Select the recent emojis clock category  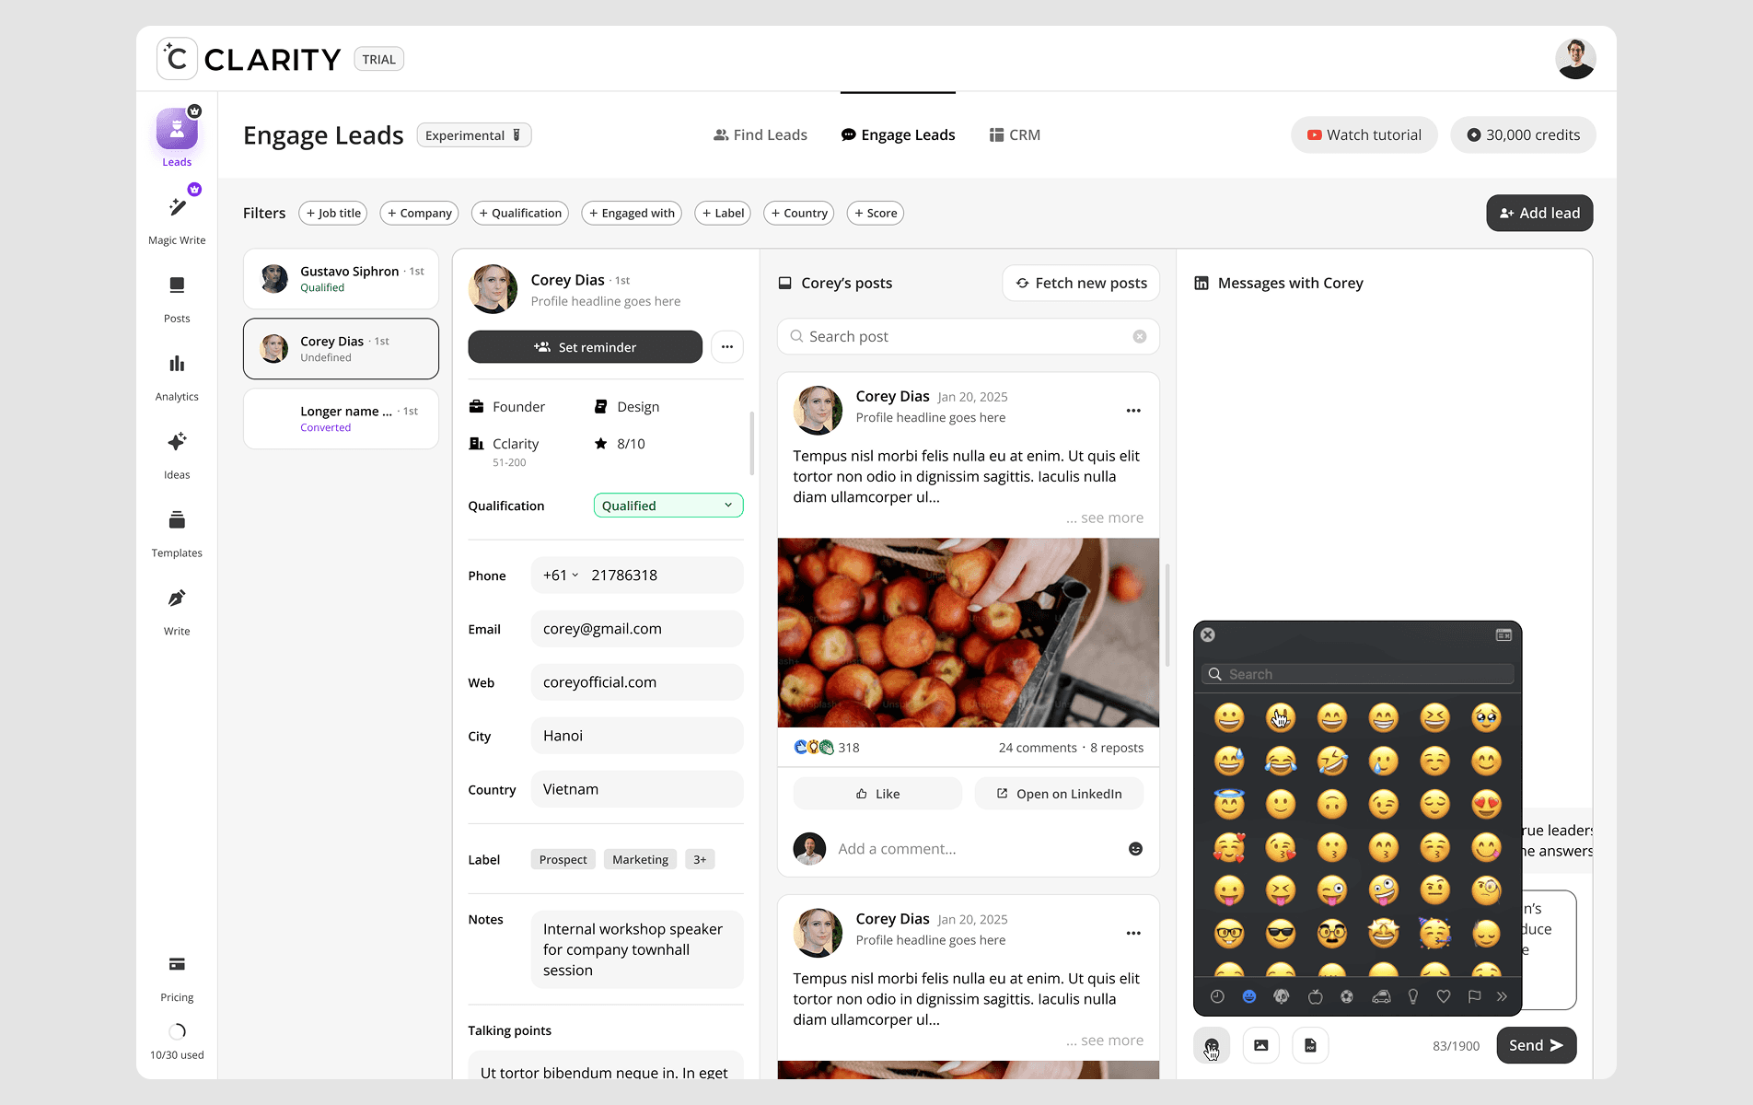1217,996
